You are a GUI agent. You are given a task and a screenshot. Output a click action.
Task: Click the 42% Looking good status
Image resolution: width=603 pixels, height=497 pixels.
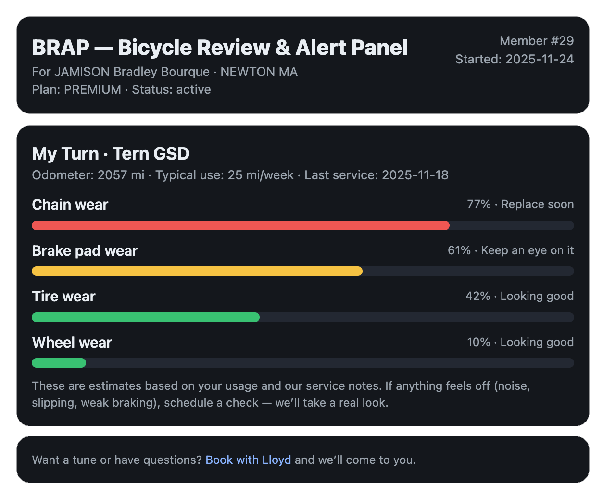point(519,296)
